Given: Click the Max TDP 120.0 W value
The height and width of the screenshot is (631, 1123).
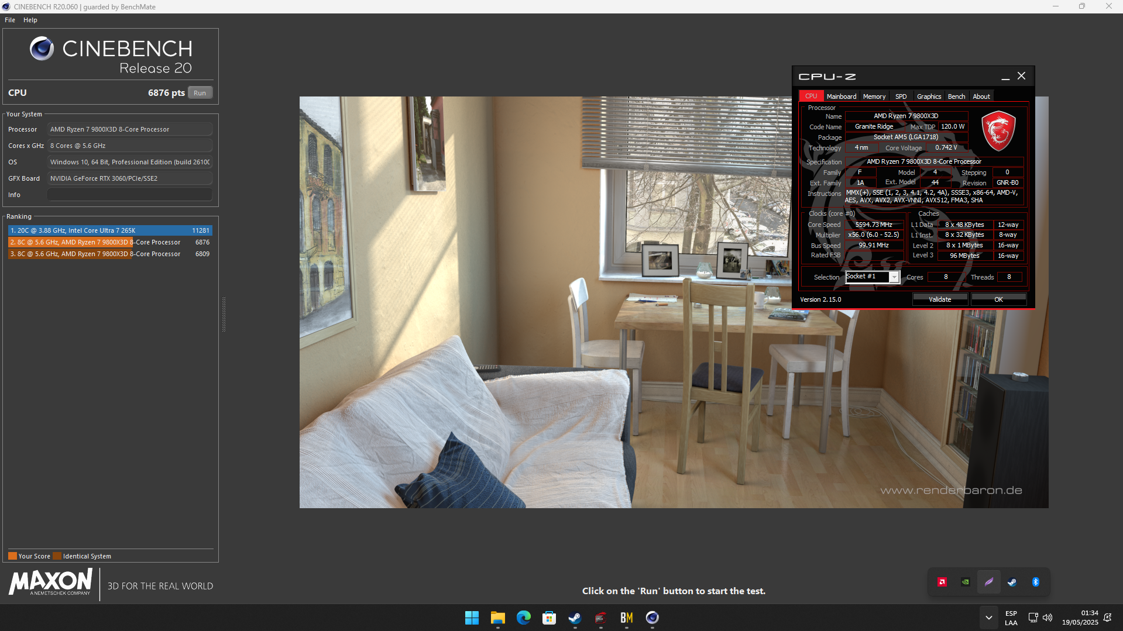Looking at the screenshot, I should coord(953,126).
